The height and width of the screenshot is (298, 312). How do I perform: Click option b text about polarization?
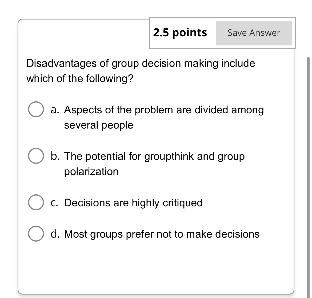(154, 156)
